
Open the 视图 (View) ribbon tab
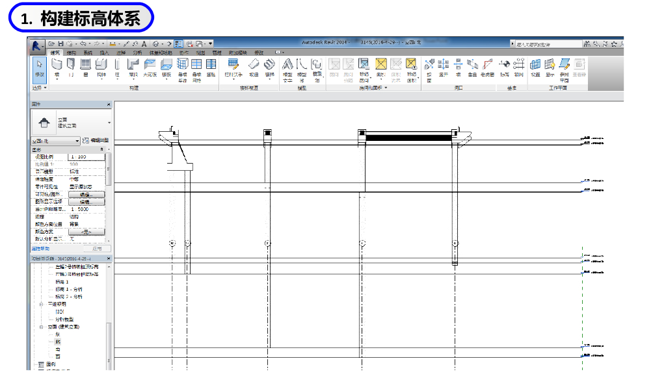pyautogui.click(x=200, y=53)
